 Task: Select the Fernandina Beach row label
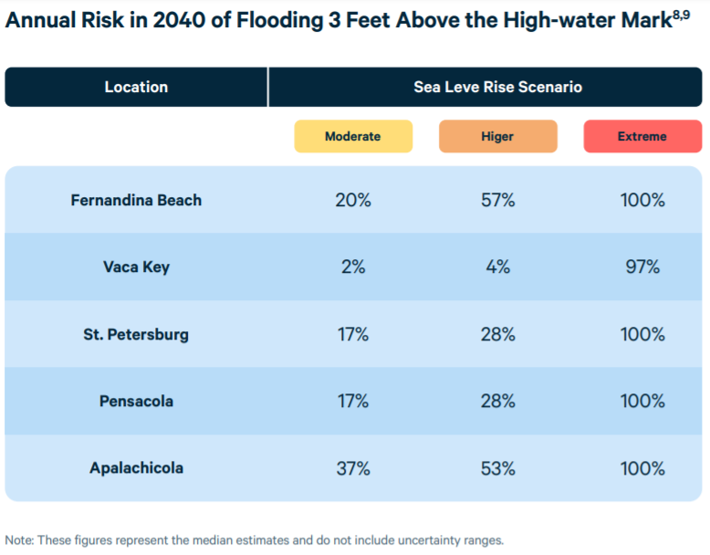(136, 200)
